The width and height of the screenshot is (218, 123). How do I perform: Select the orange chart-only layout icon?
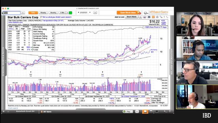pyautogui.click(x=145, y=112)
